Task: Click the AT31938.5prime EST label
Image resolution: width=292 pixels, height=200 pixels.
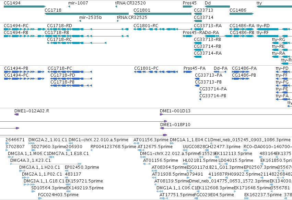Action: click(x=169, y=174)
